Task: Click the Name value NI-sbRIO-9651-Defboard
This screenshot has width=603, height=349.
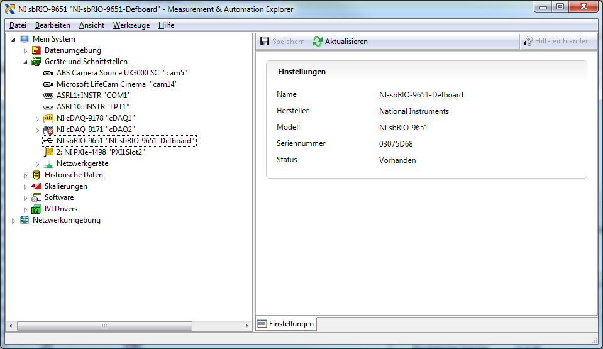Action: [x=421, y=95]
